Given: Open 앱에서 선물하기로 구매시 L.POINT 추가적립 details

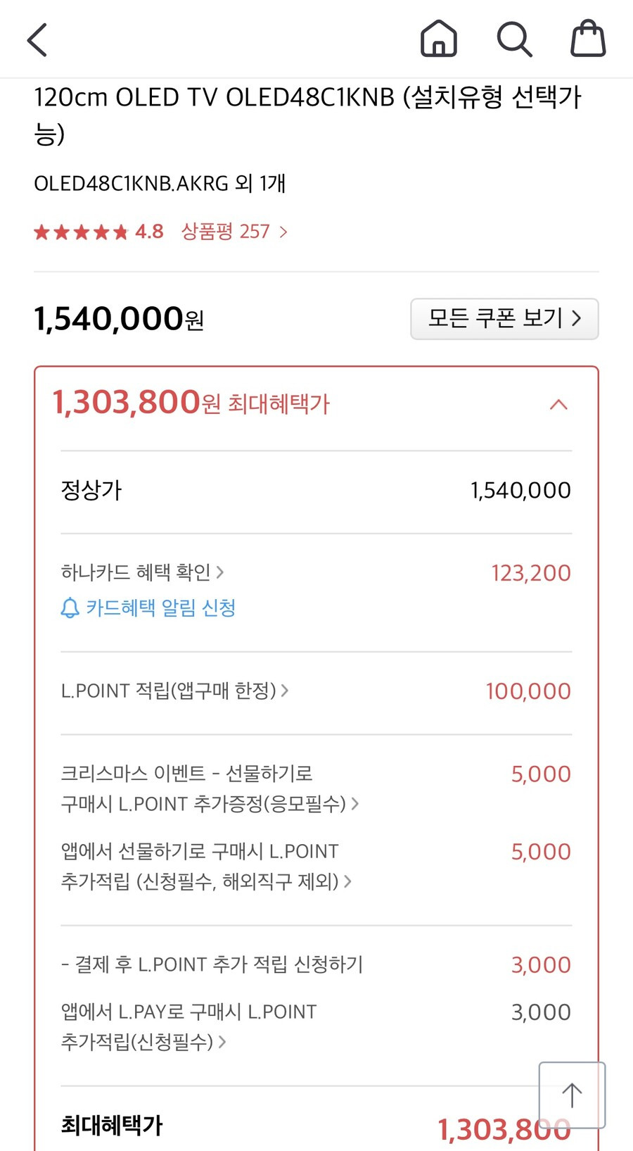Looking at the screenshot, I should [x=206, y=866].
